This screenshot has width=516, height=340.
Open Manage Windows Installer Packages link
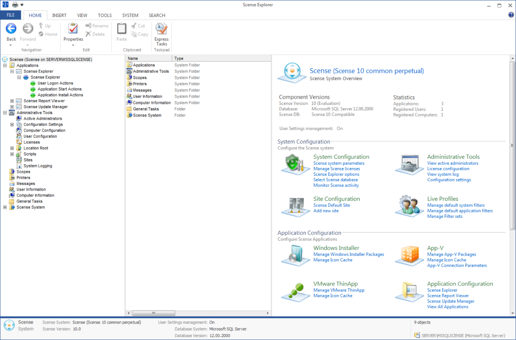pos(349,254)
